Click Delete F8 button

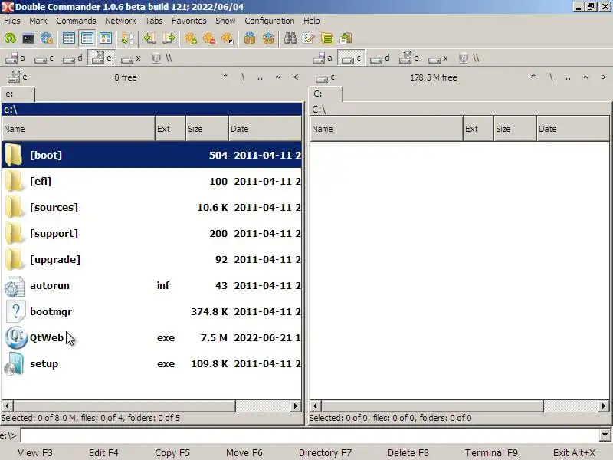pos(408,452)
